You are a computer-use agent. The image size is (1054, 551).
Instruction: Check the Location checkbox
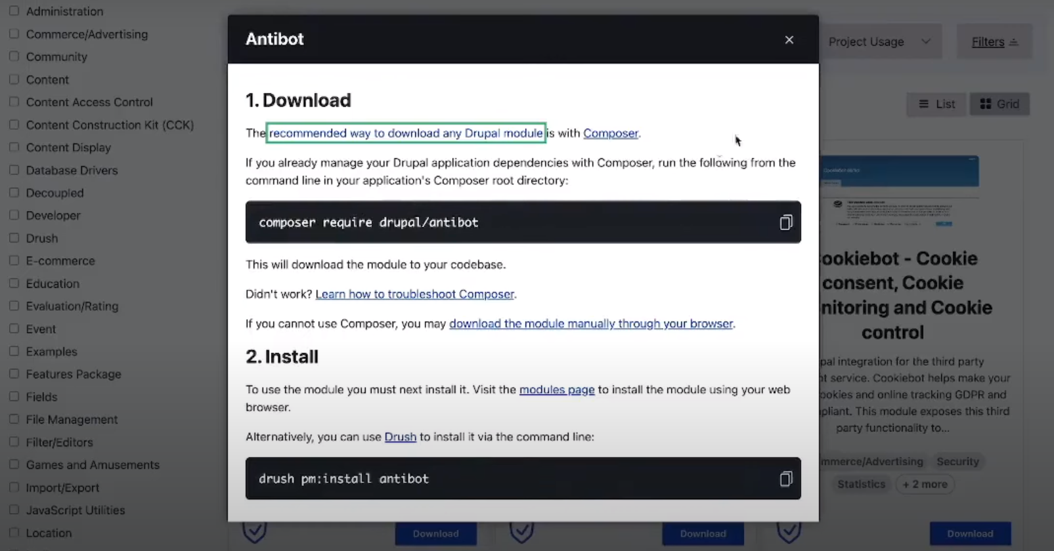(x=14, y=533)
